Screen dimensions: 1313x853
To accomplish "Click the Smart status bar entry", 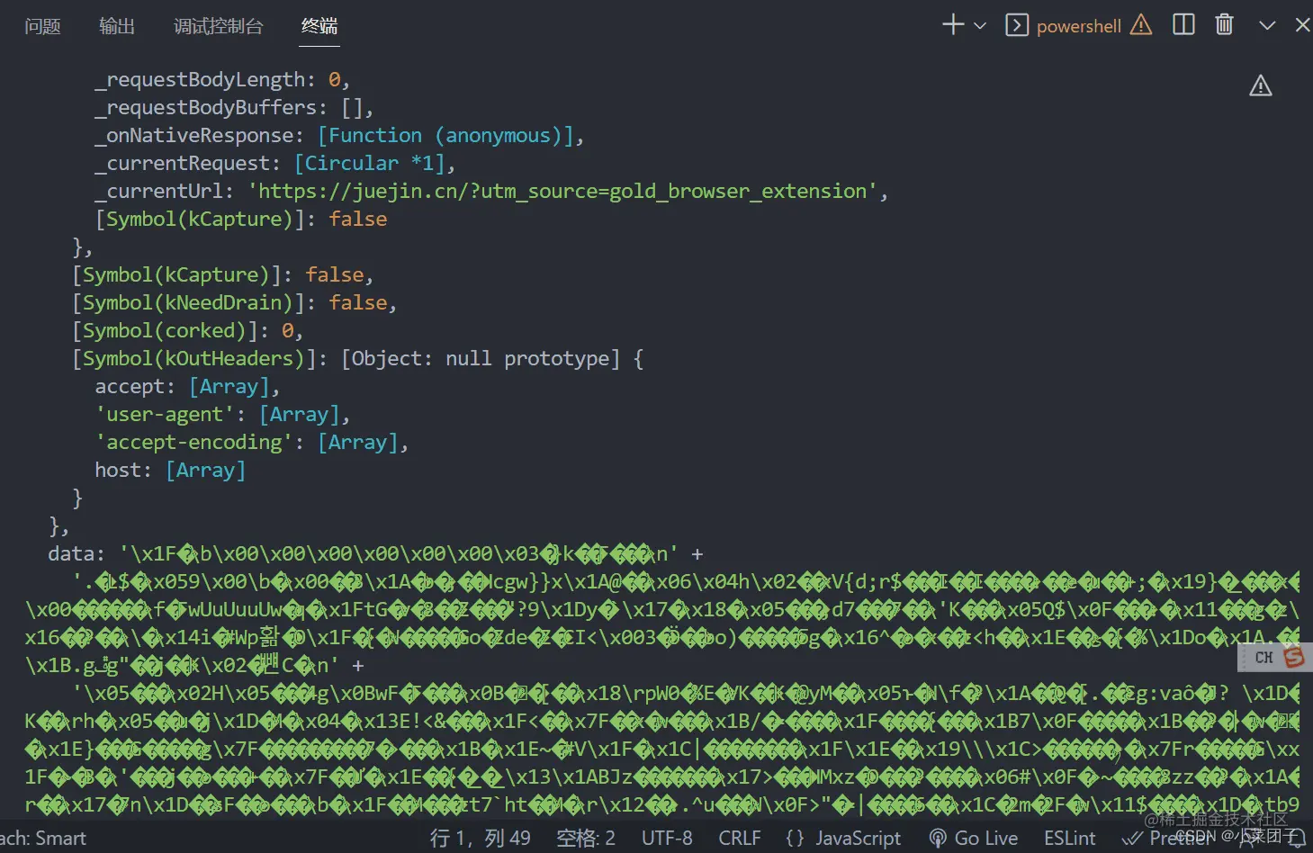I will (43, 839).
